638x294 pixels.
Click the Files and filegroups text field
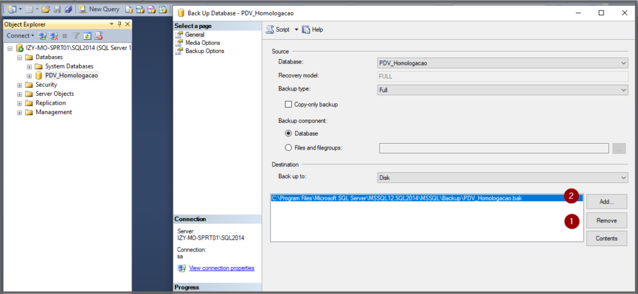coord(494,148)
